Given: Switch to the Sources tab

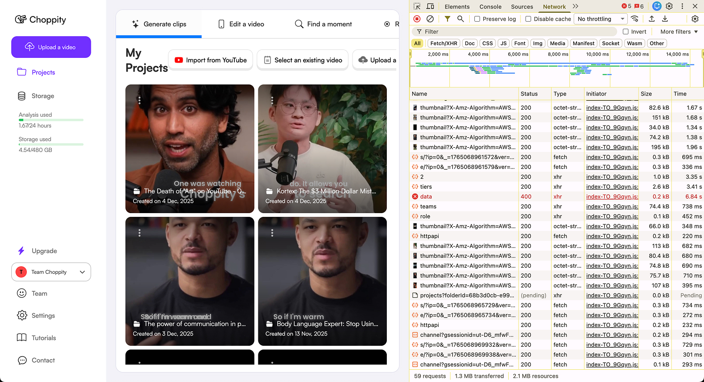Looking at the screenshot, I should pos(522,7).
